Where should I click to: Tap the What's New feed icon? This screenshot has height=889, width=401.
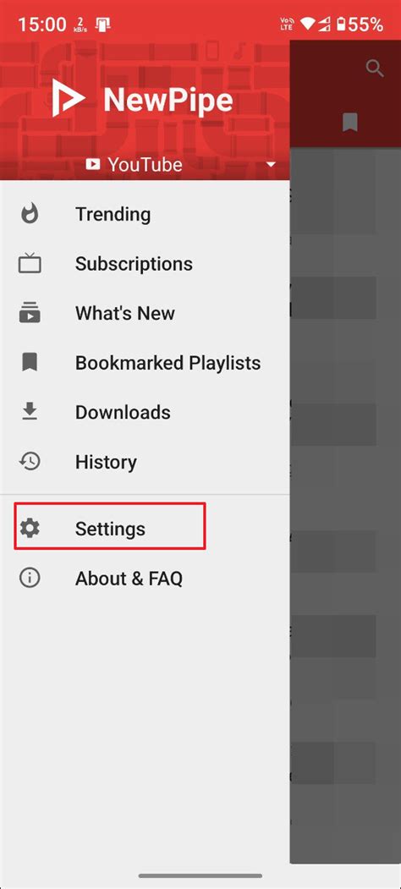pyautogui.click(x=30, y=313)
